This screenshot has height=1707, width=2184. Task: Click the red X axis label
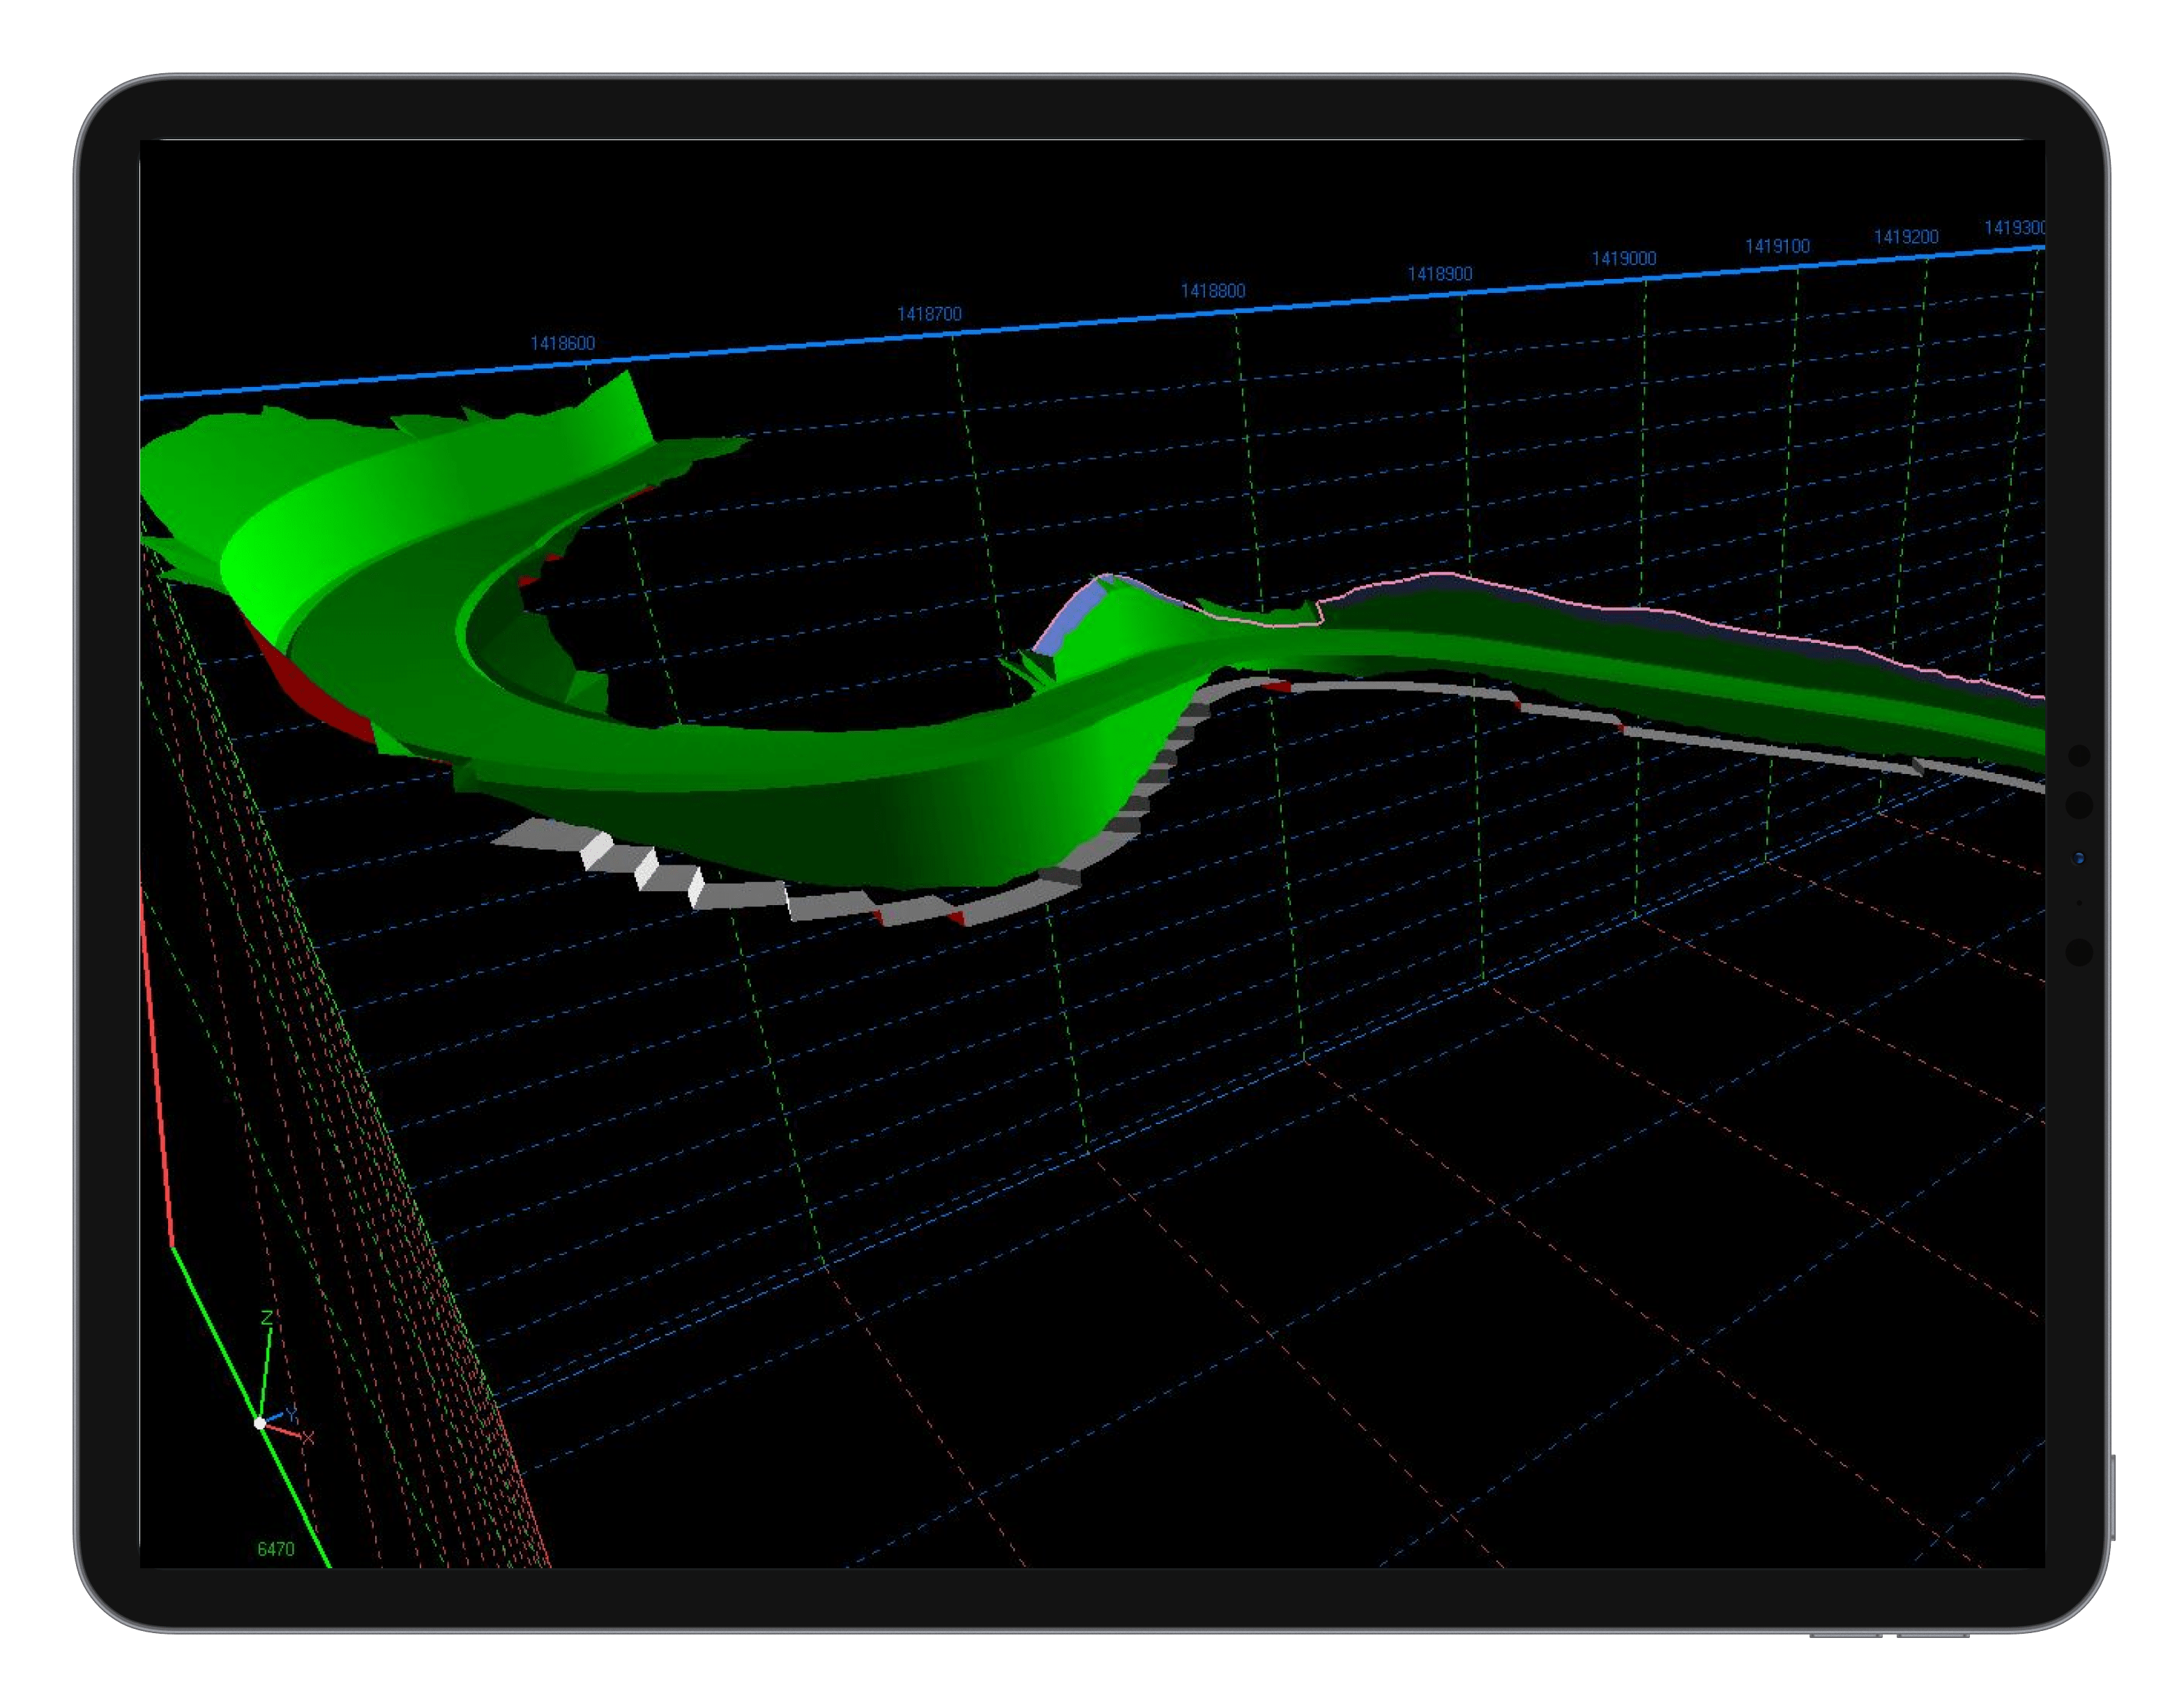point(308,1438)
